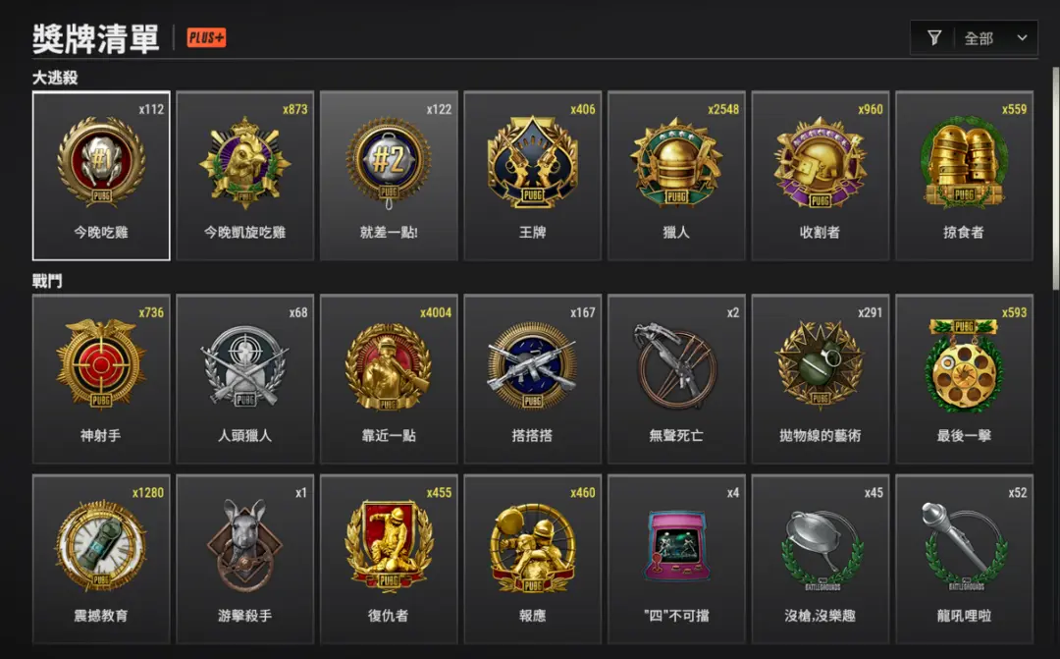Open the 無聲死亡 crossbow medal
1060x659 pixels.
(676, 379)
